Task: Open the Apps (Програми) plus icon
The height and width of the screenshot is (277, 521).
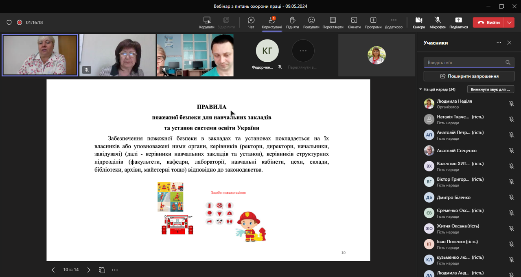Action: pos(373,21)
